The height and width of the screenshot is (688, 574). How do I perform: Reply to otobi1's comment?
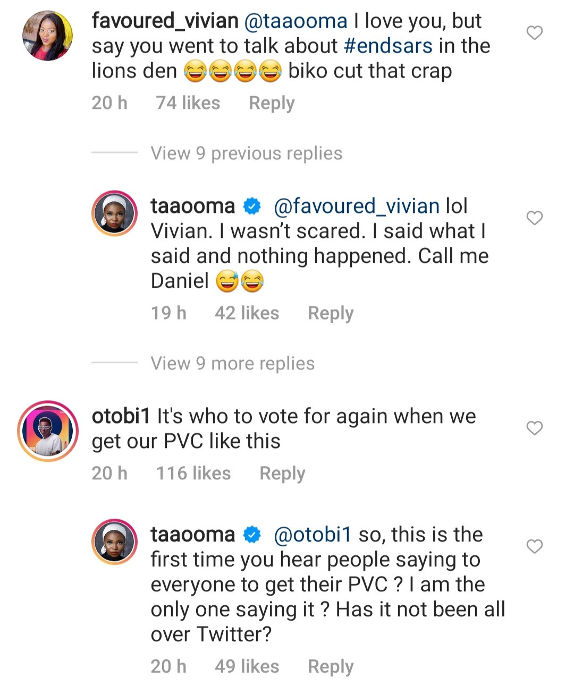(x=282, y=474)
